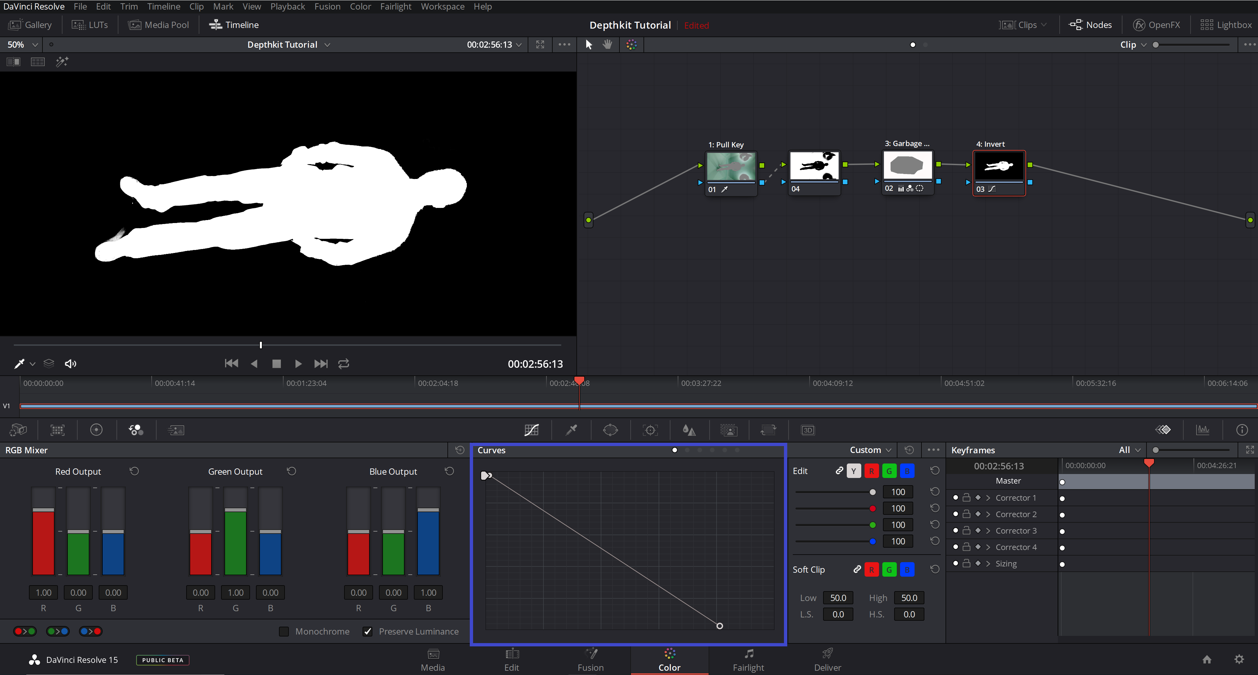Expand the Corrector 2 keyframe track
Screen dimensions: 1258x675
pos(988,514)
